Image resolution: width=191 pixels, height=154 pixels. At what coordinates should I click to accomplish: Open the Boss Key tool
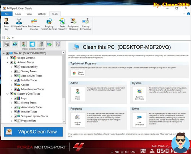tap(6, 24)
